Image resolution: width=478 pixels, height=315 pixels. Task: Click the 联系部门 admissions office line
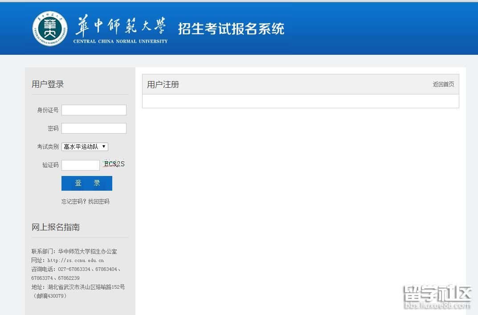coord(74,251)
